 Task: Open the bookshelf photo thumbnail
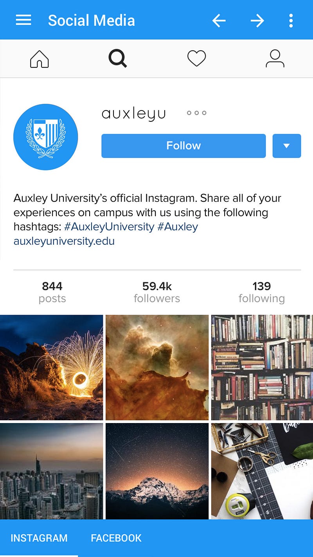(262, 367)
